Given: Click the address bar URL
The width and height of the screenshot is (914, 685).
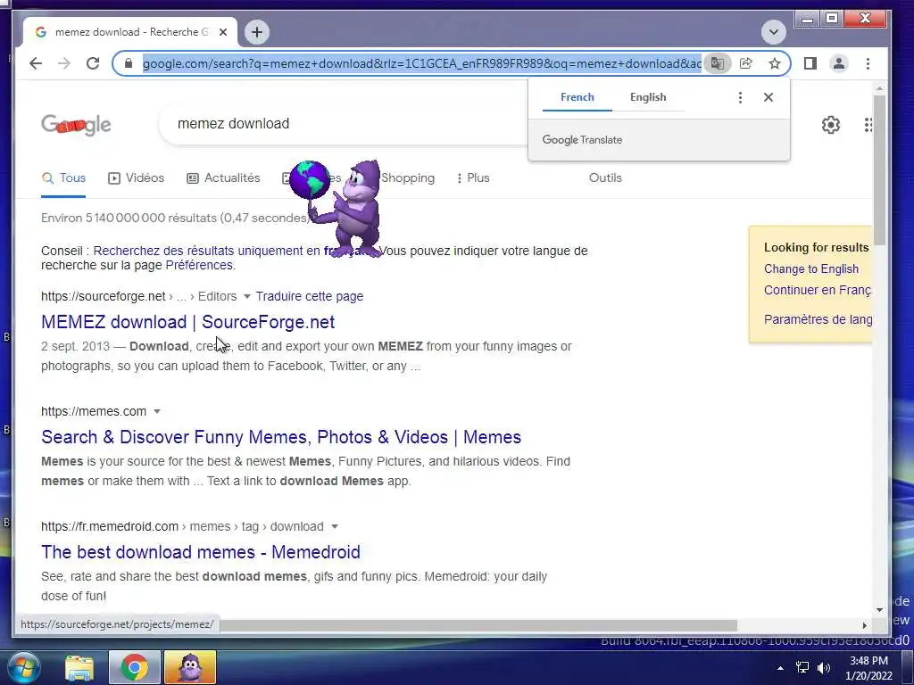Looking at the screenshot, I should (422, 63).
